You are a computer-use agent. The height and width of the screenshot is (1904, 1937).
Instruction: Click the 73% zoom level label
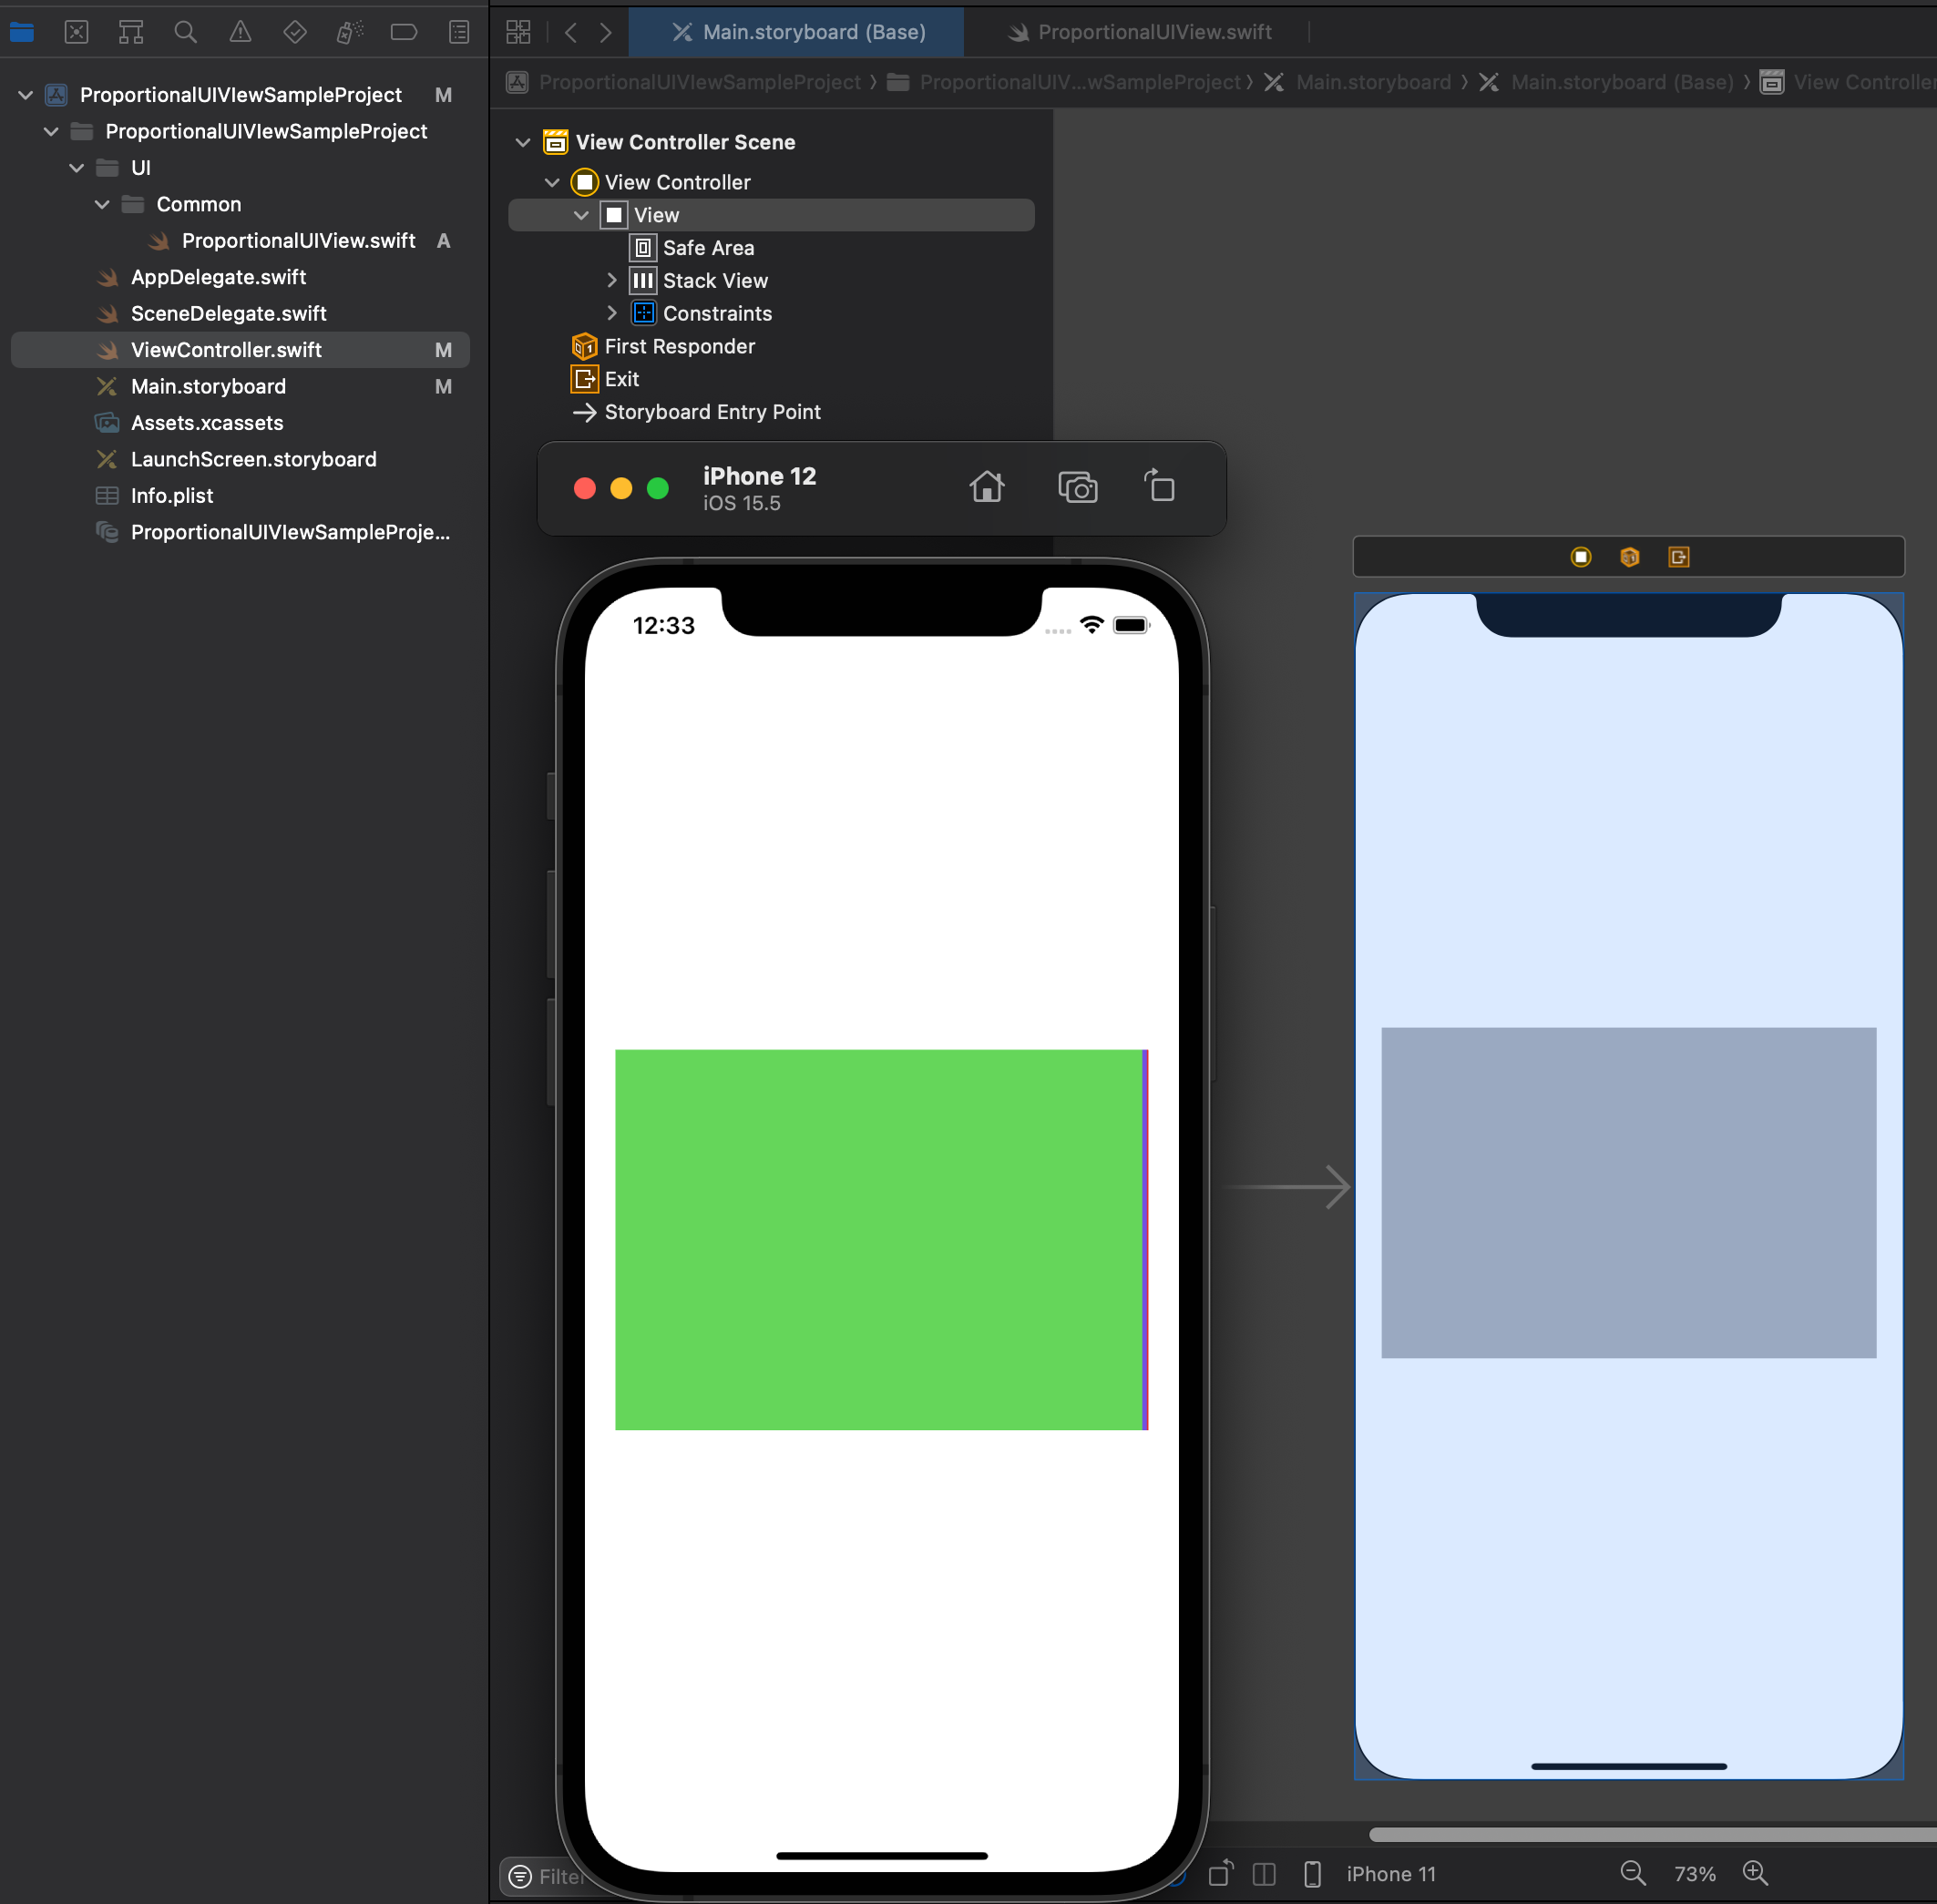1694,1873
